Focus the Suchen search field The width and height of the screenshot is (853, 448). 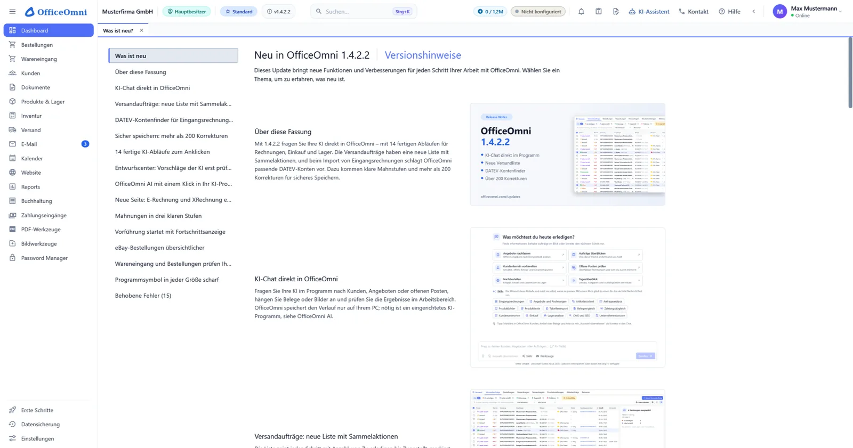click(x=364, y=12)
